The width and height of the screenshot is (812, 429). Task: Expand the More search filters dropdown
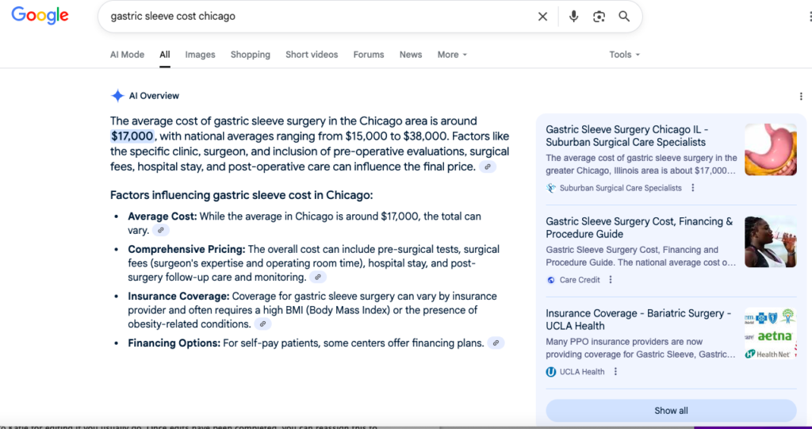tap(452, 55)
